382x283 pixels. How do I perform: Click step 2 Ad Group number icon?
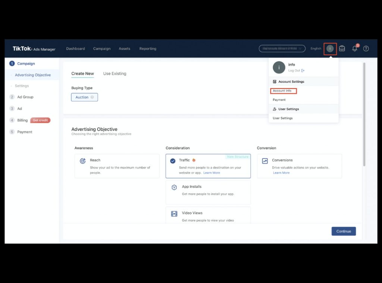[x=12, y=97]
